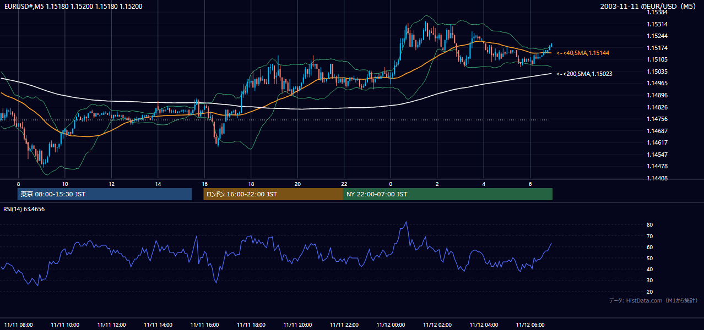Viewport: 704px width, 330px height.
Task: Click the 11/11 20:00 time axis label
Action: click(297, 324)
